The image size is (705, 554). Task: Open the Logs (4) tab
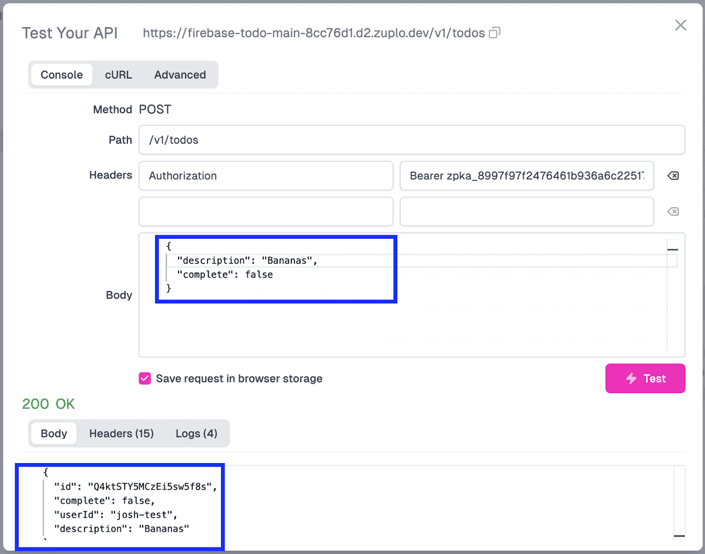[x=196, y=433]
